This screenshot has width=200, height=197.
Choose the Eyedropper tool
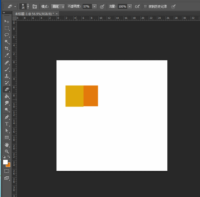7,55
